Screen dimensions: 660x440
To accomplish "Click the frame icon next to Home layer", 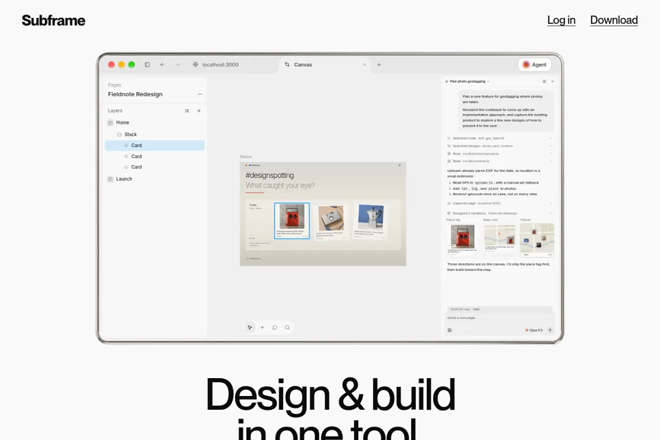I will [110, 122].
